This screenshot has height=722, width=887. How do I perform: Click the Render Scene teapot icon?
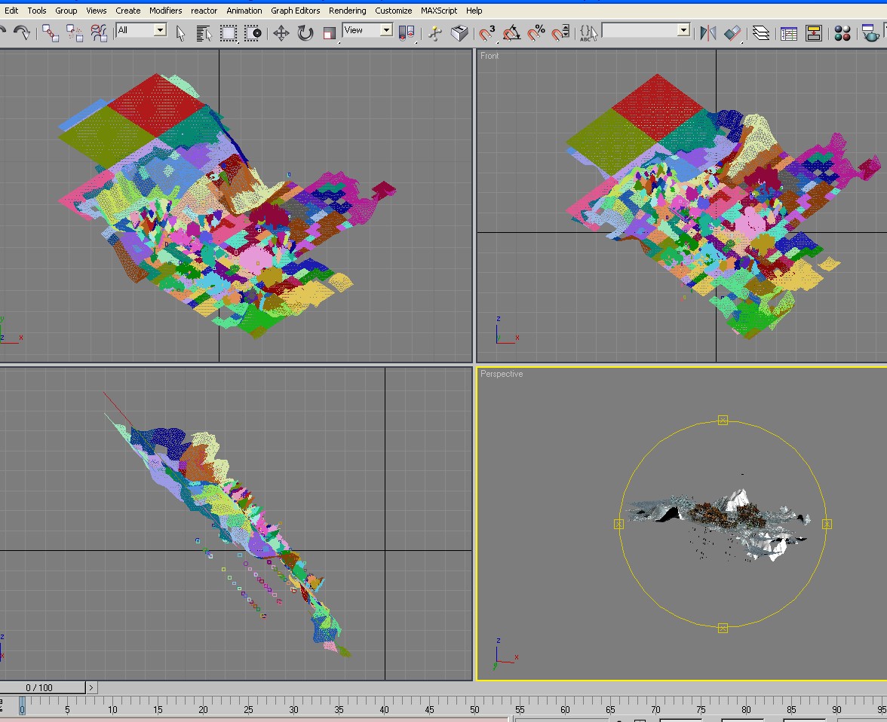pos(871,32)
